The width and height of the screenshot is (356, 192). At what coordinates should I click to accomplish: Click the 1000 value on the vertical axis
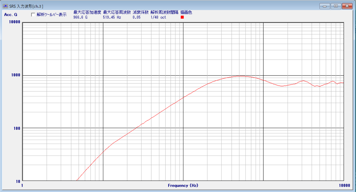coord(16,75)
